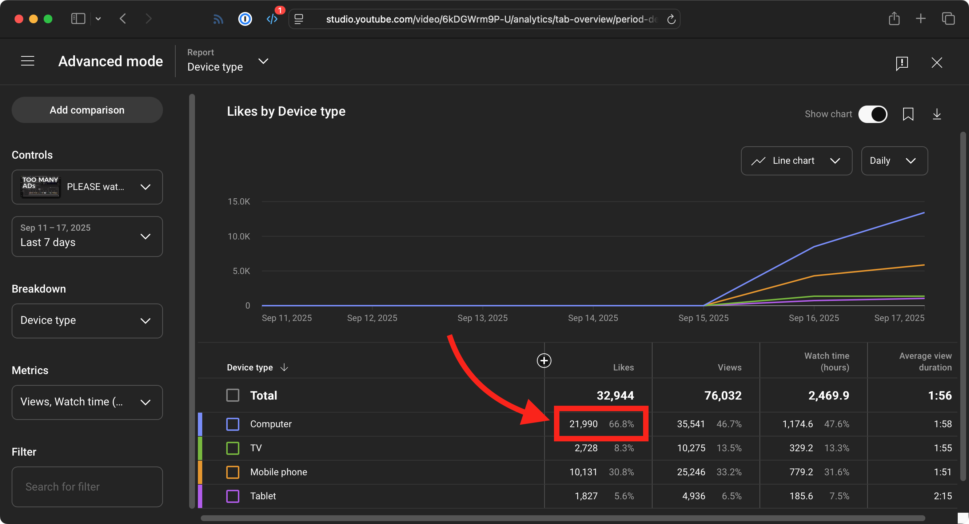
Task: Open the hamburger navigation menu
Action: pyautogui.click(x=27, y=61)
